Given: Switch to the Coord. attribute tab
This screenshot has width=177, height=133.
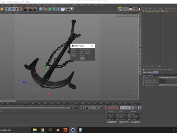Looking at the screenshot, I should coord(150,72).
